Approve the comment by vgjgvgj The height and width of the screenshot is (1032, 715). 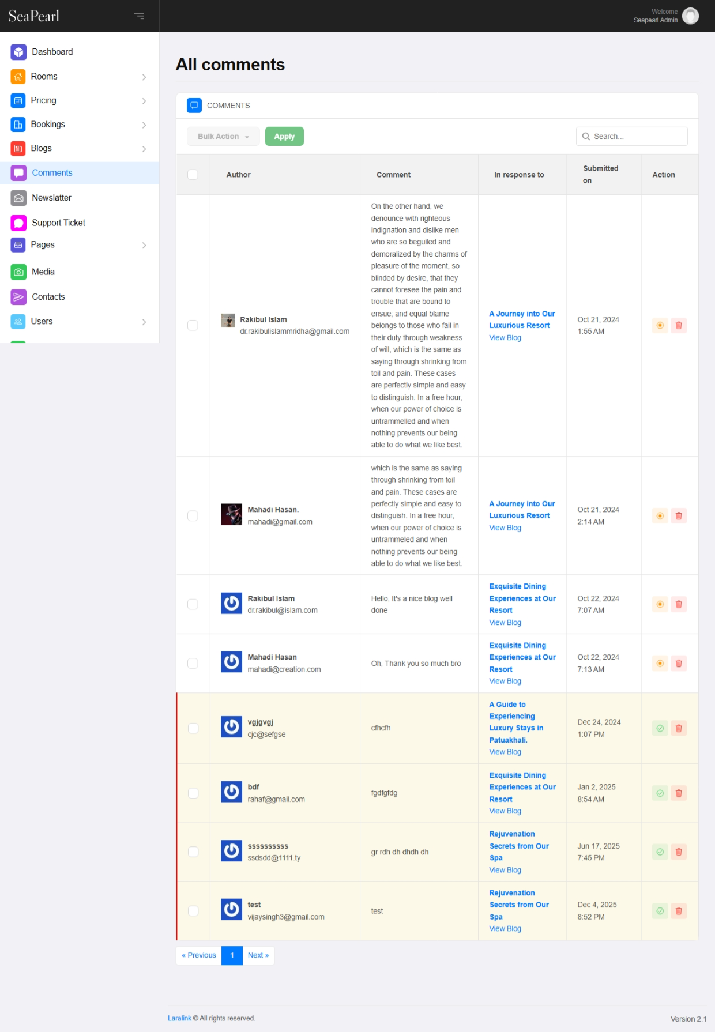[x=660, y=728]
